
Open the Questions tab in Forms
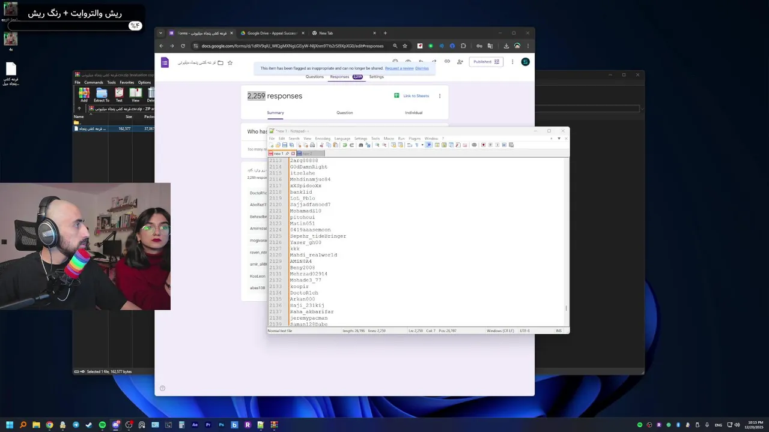pos(314,77)
